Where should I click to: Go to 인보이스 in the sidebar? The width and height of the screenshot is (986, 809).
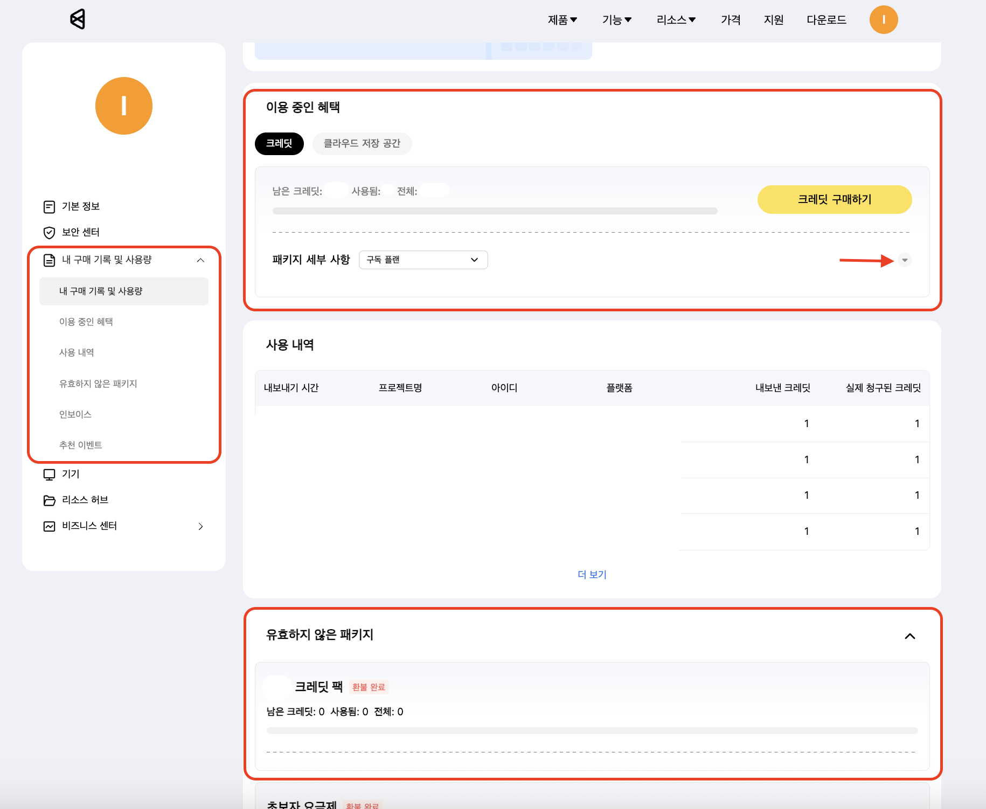(x=75, y=414)
